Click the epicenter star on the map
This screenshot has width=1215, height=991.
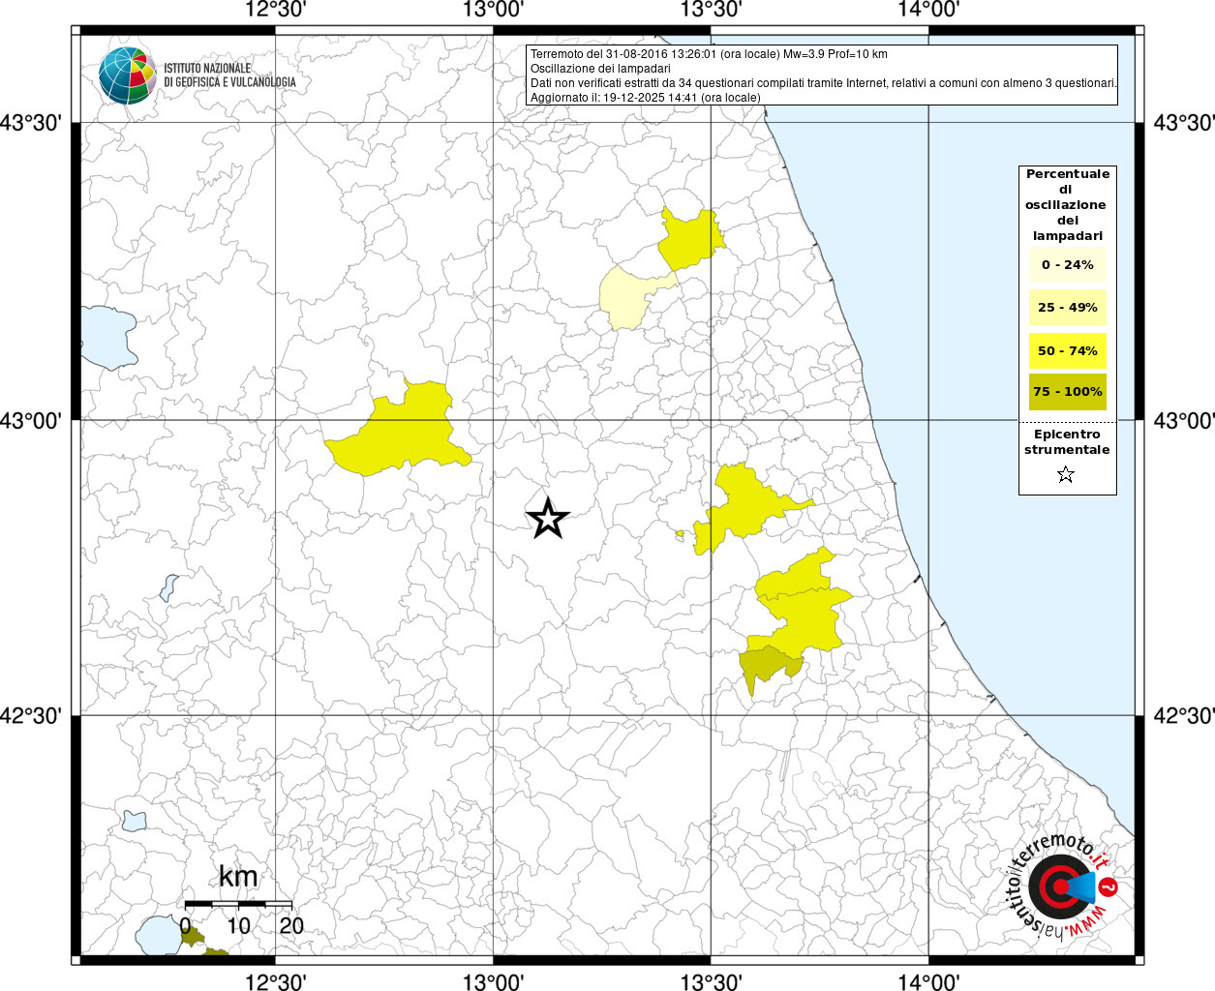coord(547,519)
